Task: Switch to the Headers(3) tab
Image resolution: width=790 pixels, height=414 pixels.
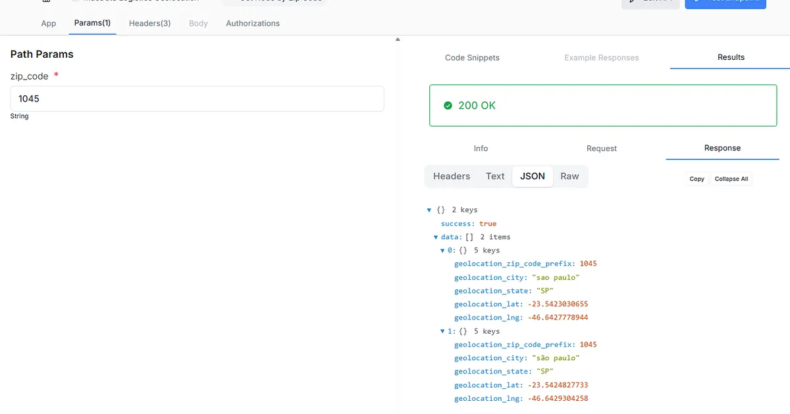Action: click(x=149, y=23)
